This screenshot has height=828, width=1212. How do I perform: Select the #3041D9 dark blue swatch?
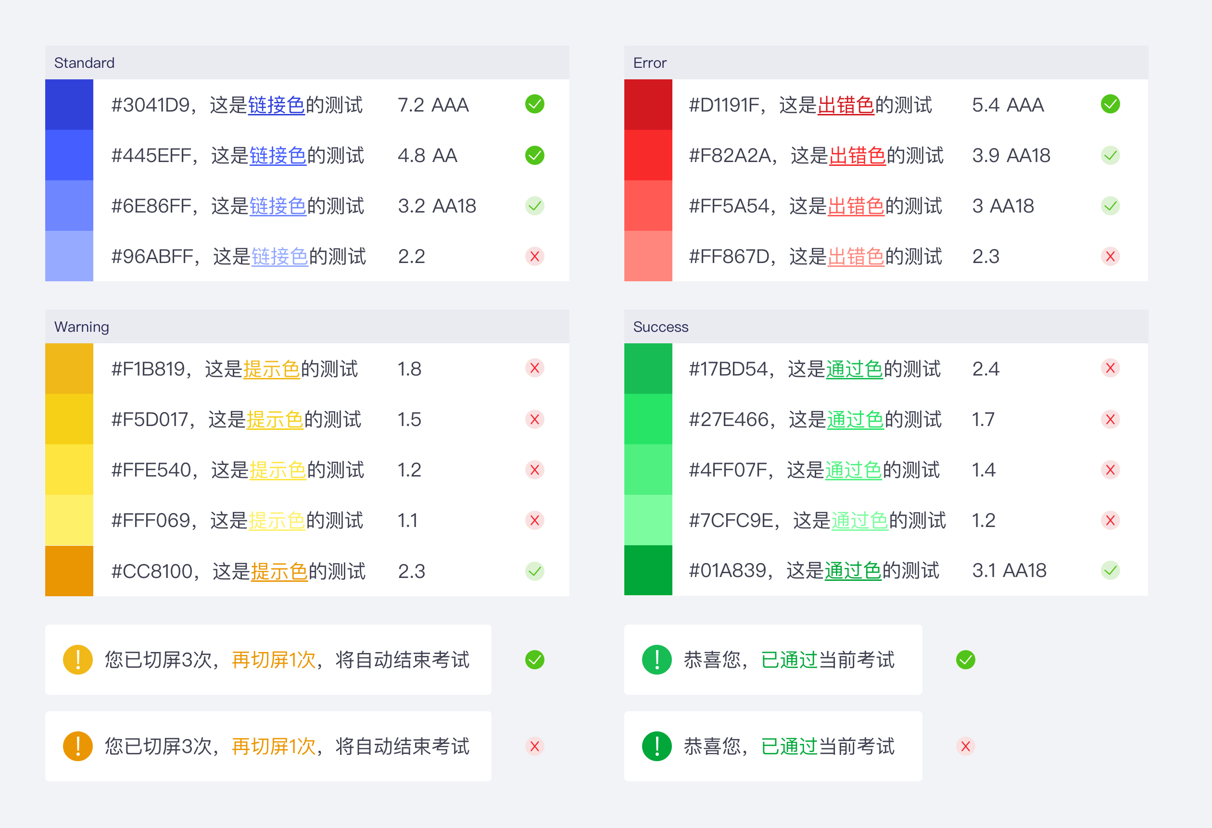click(x=69, y=104)
